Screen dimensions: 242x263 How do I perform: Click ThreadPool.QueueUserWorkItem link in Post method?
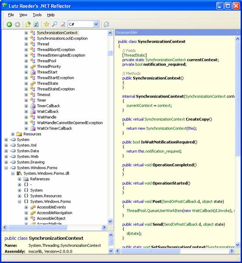tap(154, 210)
